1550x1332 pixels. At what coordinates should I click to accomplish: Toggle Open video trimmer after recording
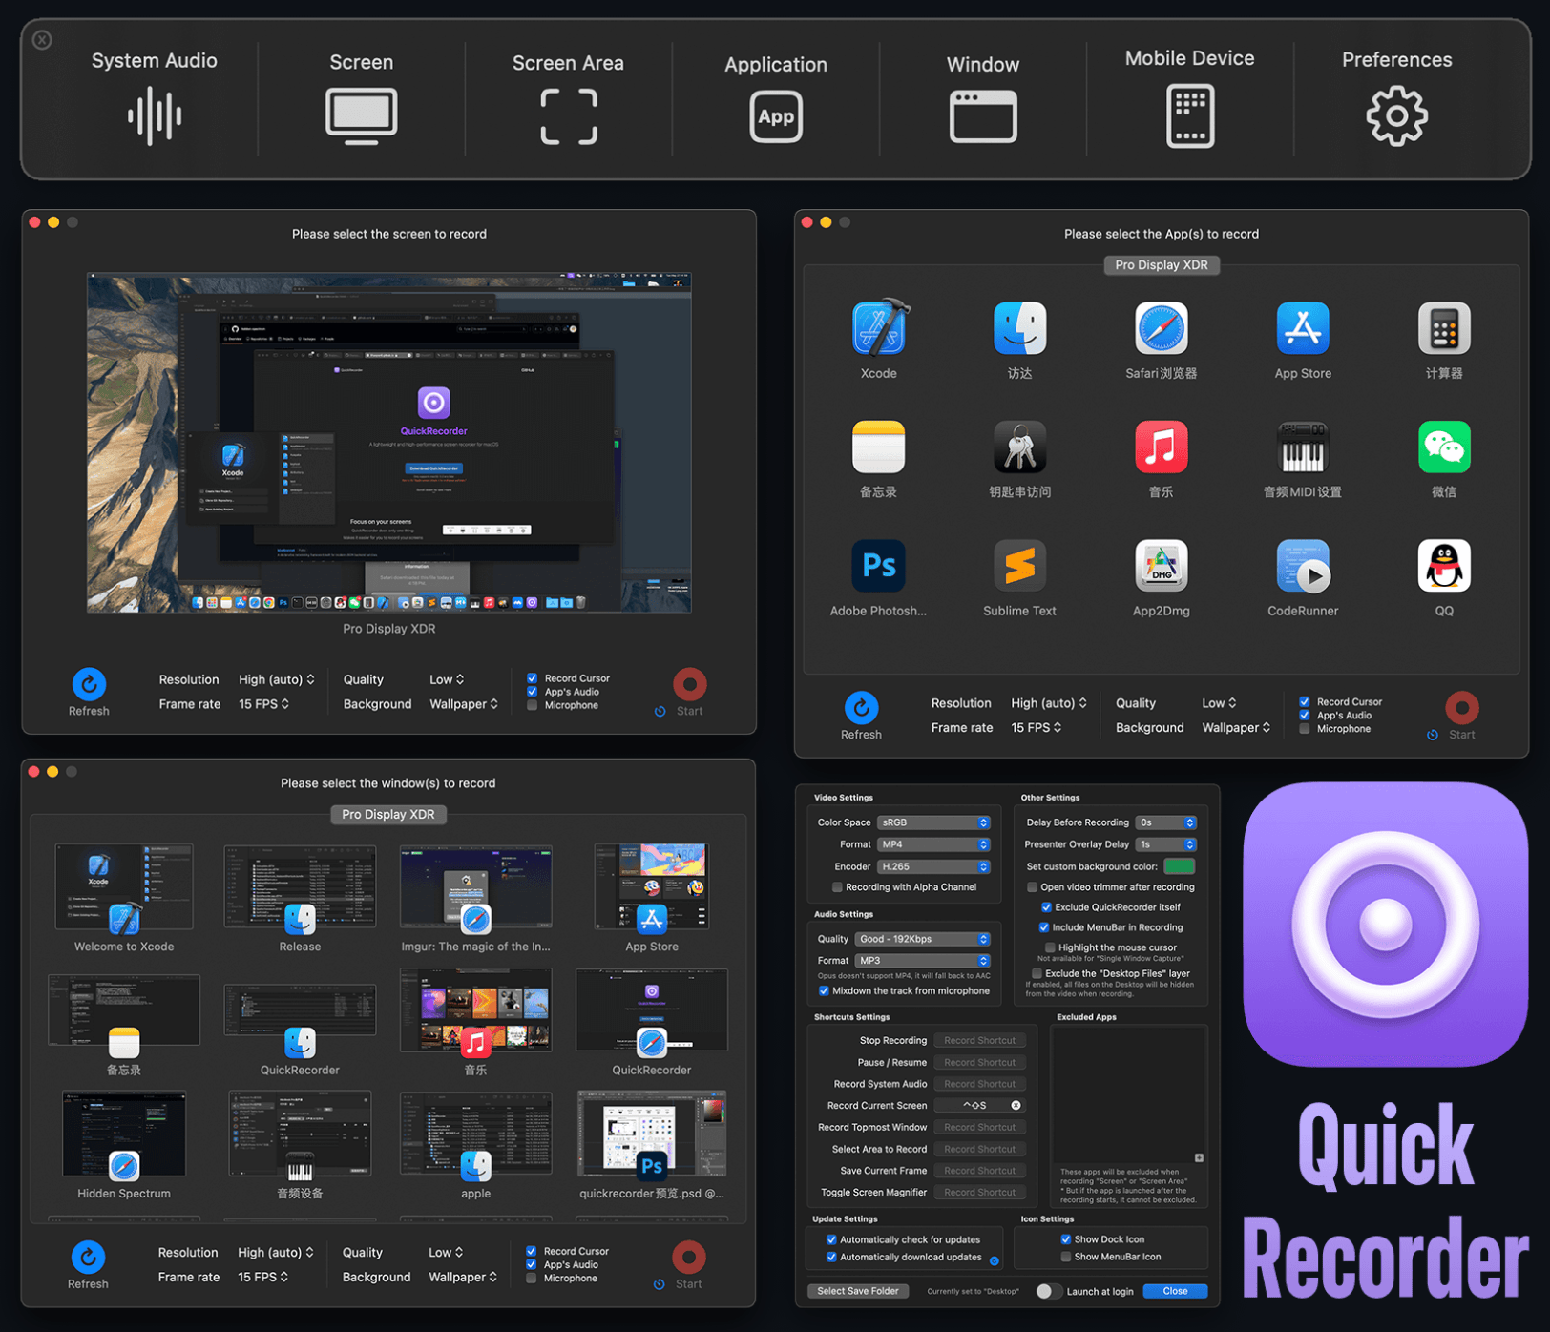pos(1032,887)
